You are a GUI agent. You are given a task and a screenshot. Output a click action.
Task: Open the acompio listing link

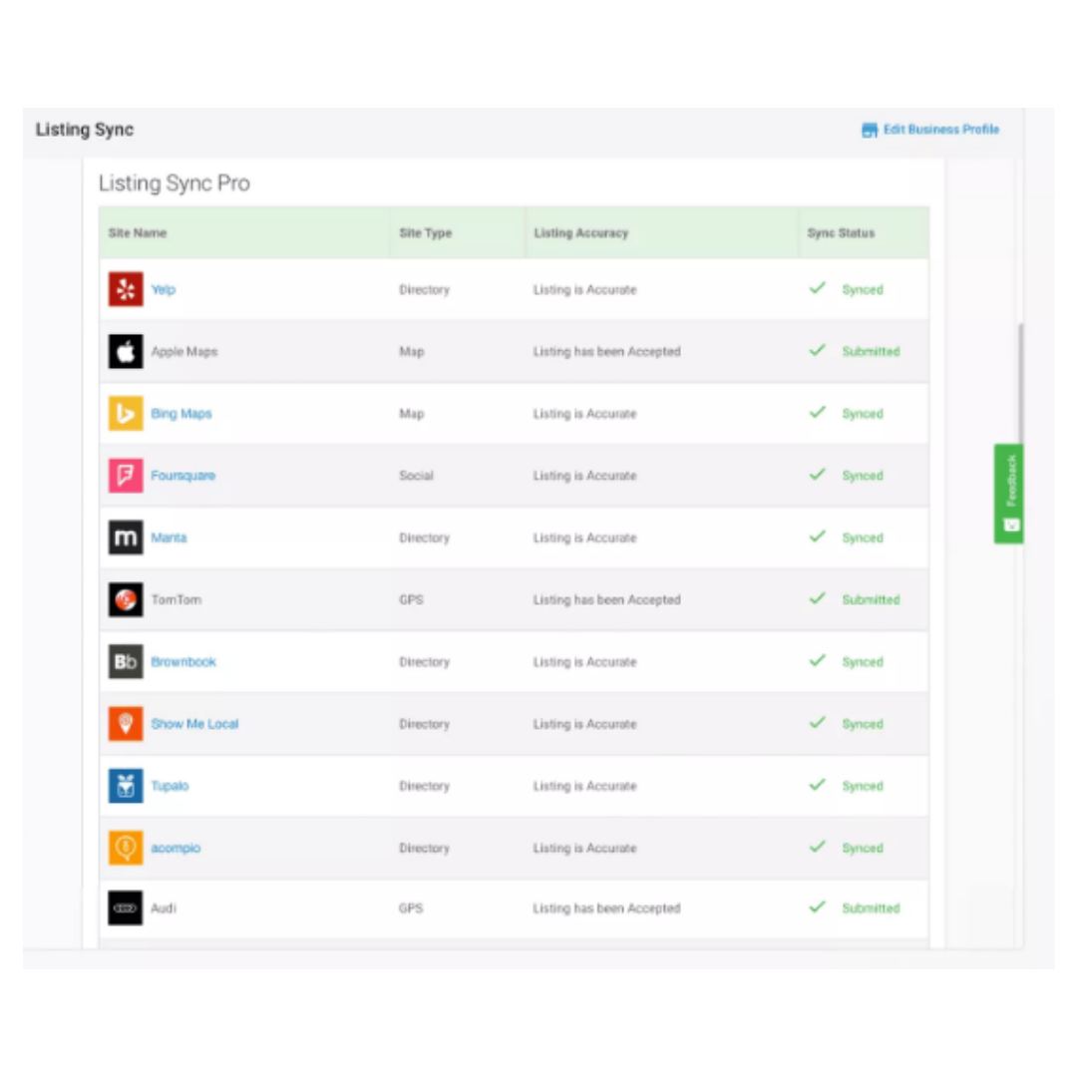[176, 849]
